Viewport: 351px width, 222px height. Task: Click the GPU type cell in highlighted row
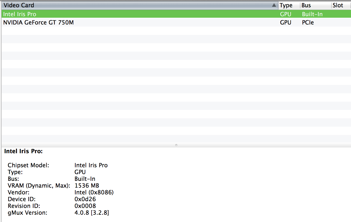pos(286,14)
